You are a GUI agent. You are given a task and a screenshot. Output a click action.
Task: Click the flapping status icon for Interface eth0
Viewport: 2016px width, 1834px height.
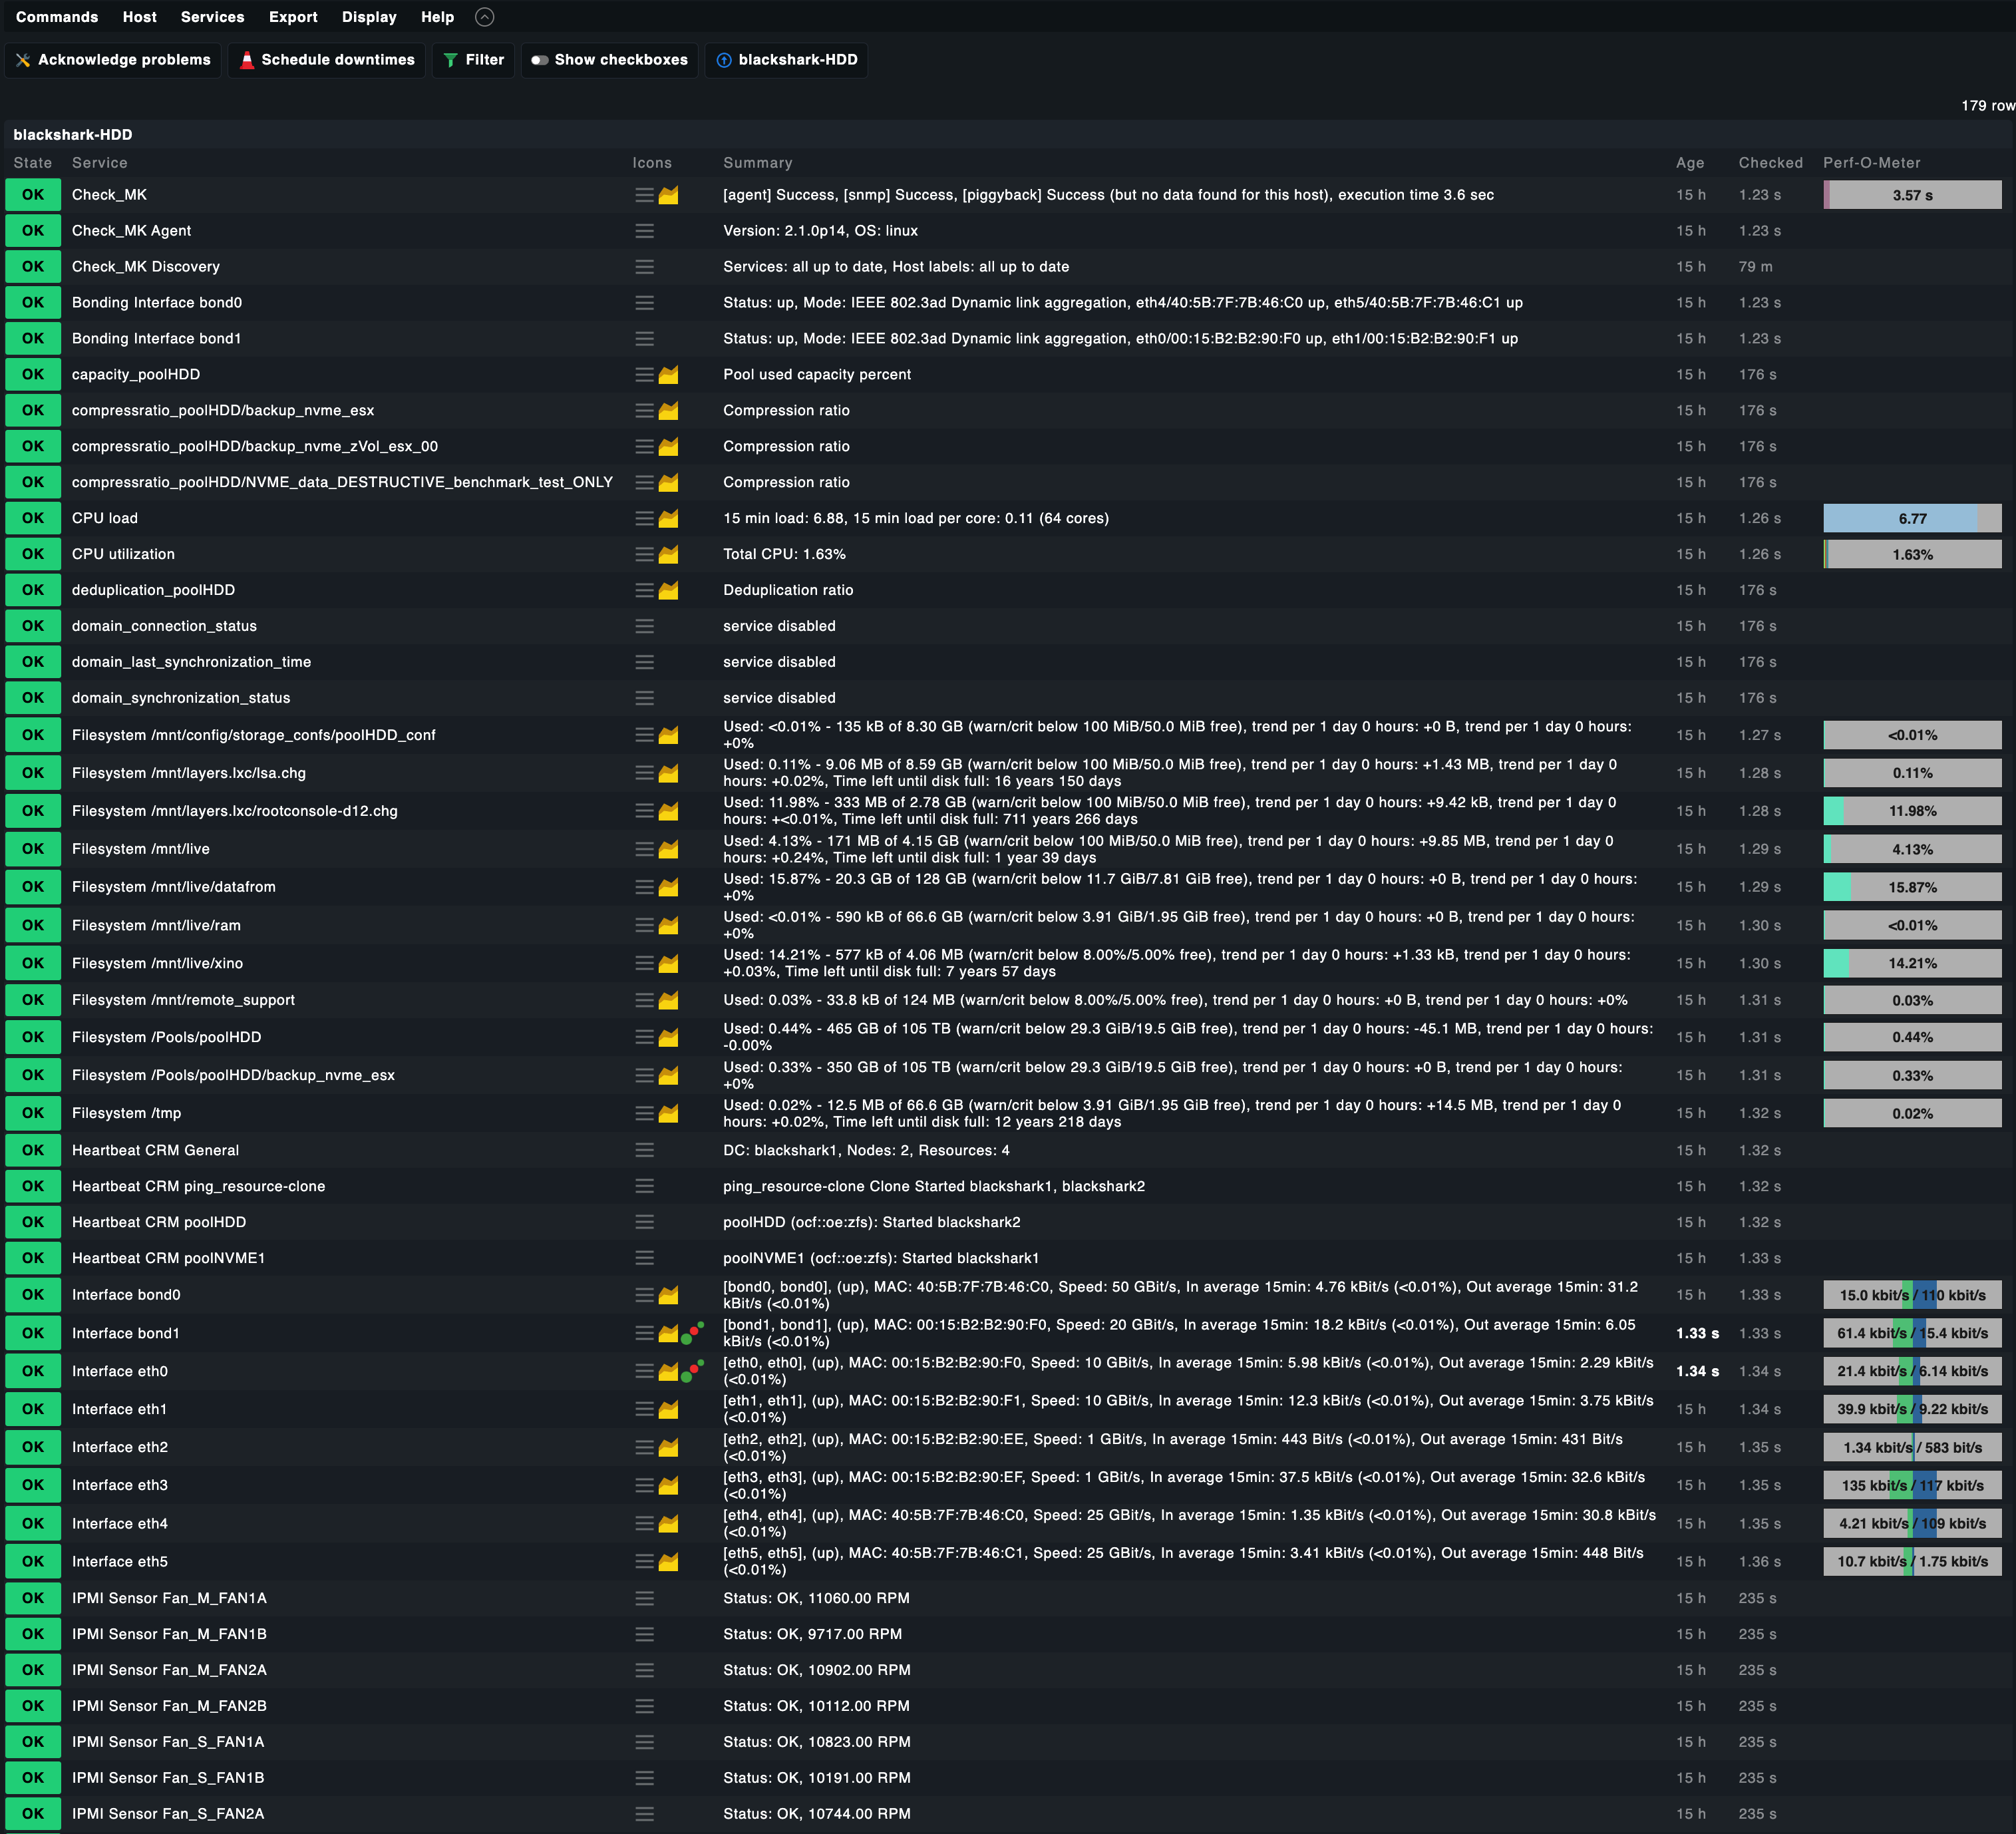pos(692,1371)
